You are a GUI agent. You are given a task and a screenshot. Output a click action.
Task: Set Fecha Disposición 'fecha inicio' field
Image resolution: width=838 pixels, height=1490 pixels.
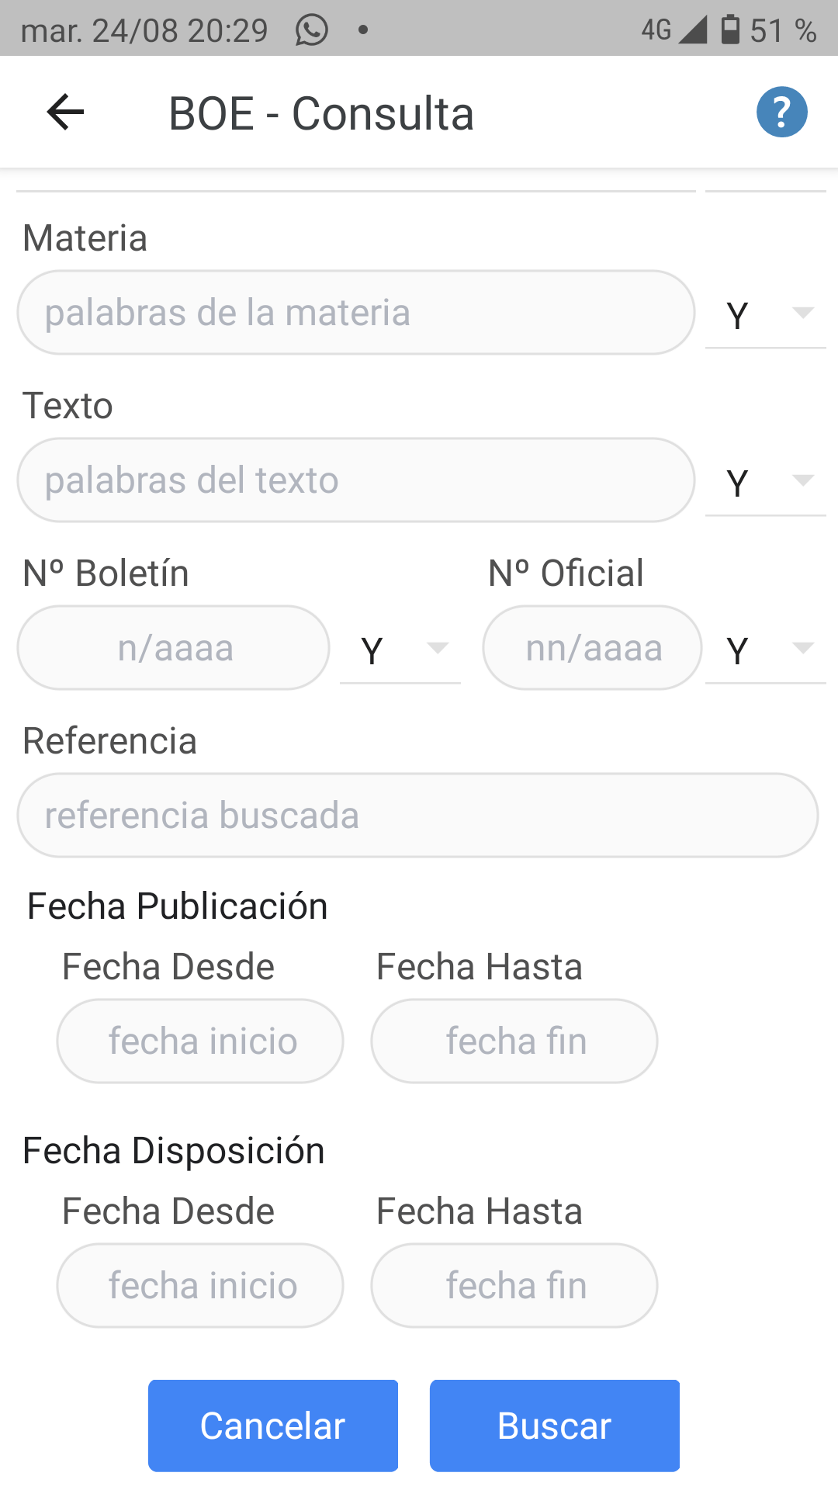coord(200,1286)
